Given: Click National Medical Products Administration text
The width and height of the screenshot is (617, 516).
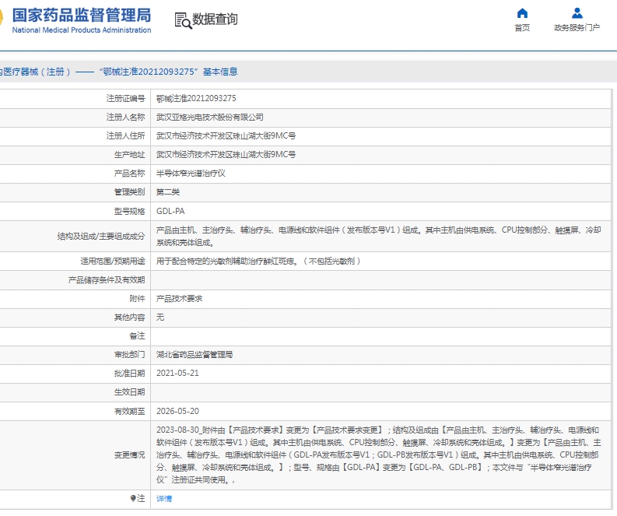Looking at the screenshot, I should click(82, 30).
